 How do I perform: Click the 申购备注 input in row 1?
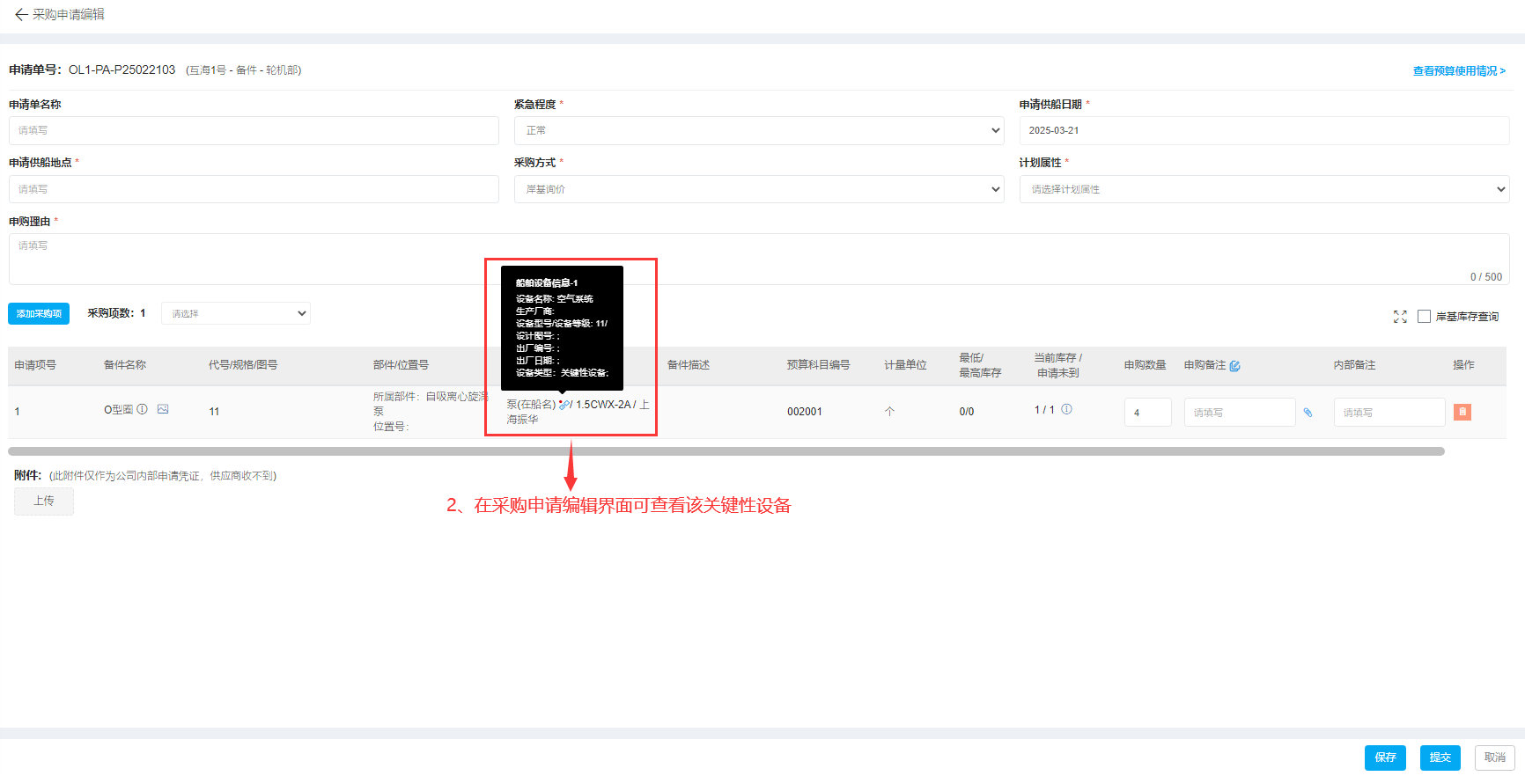(1240, 413)
